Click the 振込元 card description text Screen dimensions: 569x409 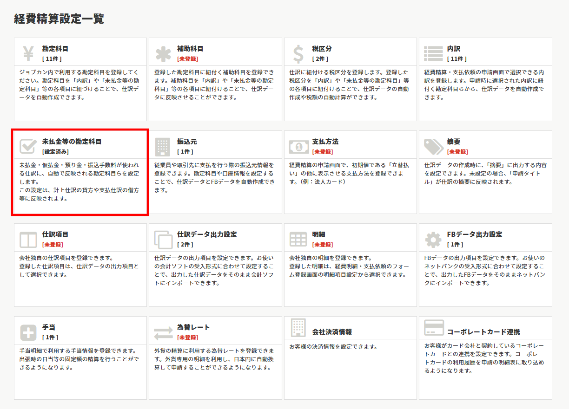(215, 177)
